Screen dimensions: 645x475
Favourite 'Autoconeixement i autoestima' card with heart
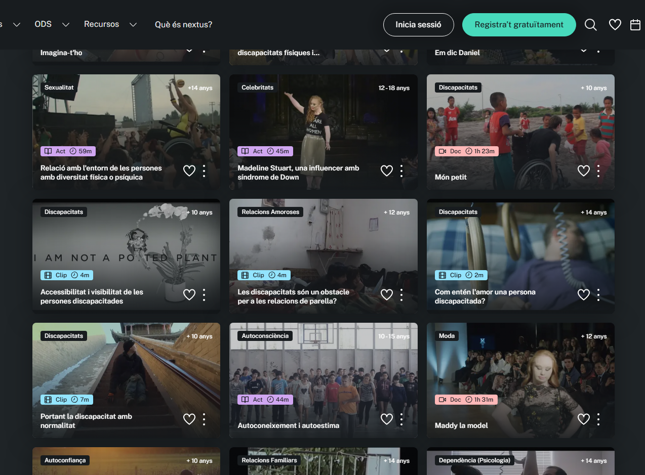tap(387, 419)
